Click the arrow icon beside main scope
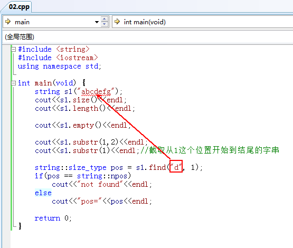 (8, 22)
